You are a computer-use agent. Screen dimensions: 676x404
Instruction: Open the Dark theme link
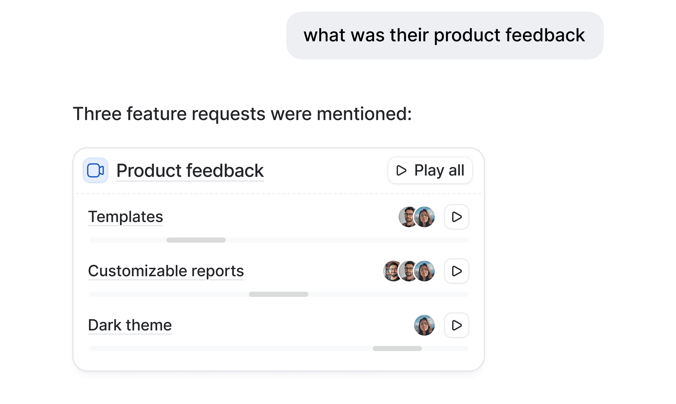(130, 325)
